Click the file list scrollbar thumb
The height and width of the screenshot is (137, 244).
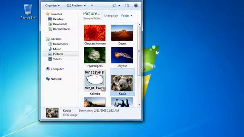click(139, 51)
